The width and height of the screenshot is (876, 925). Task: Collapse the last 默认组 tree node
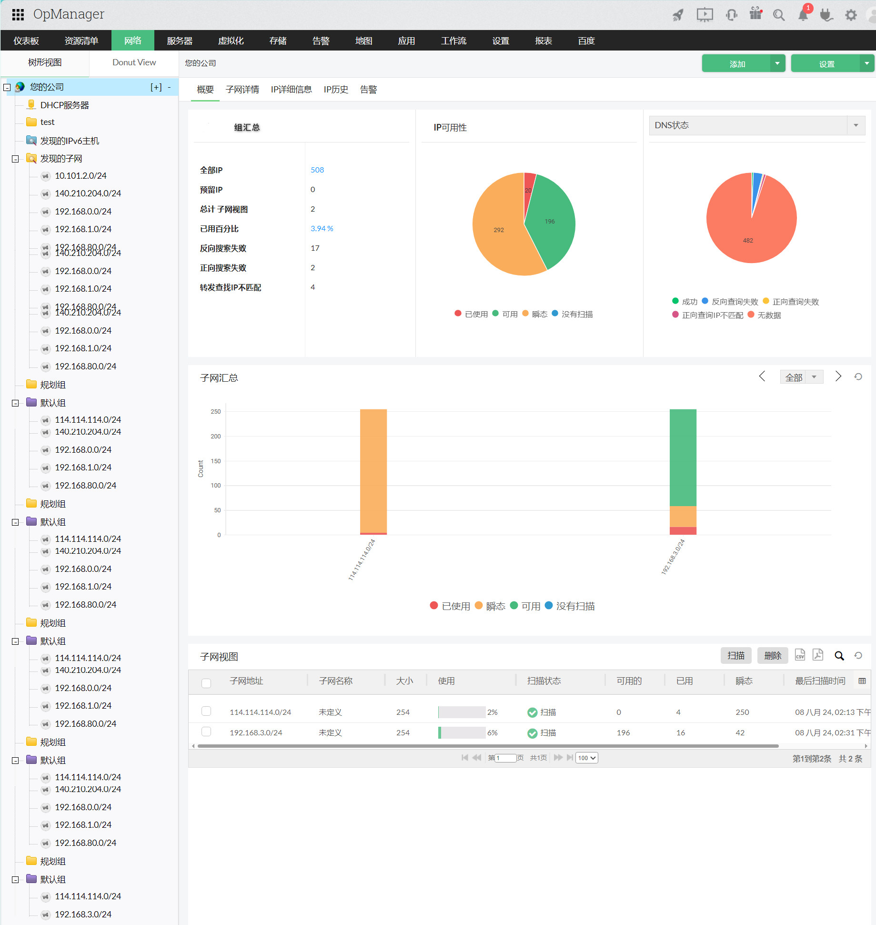(15, 880)
